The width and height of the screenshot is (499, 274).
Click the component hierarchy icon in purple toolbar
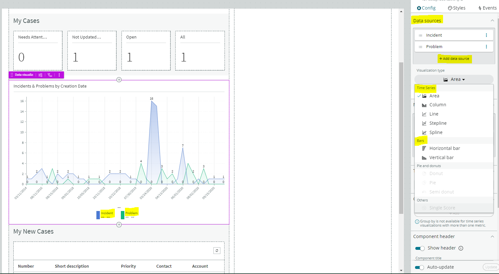pos(50,75)
